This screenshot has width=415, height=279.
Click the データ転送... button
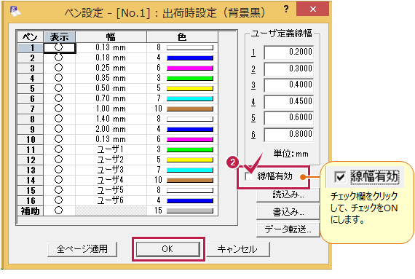[x=288, y=229]
